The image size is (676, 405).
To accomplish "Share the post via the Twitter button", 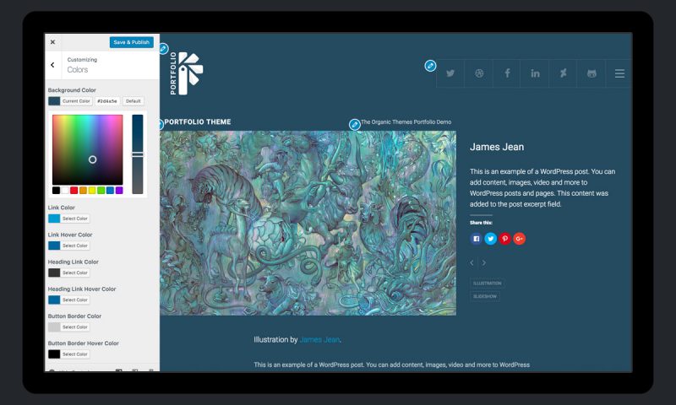I will pos(491,239).
